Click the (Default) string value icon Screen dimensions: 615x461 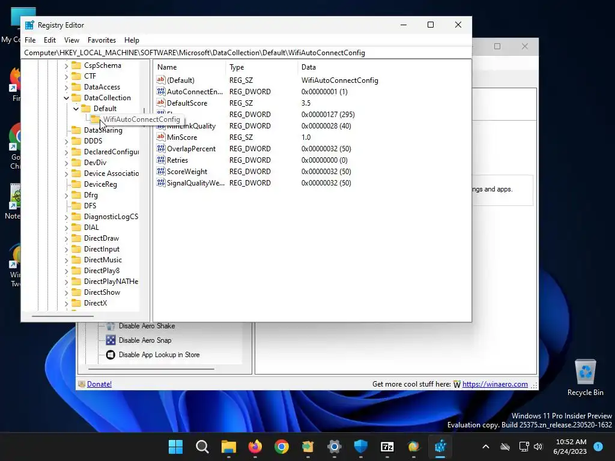tap(161, 80)
